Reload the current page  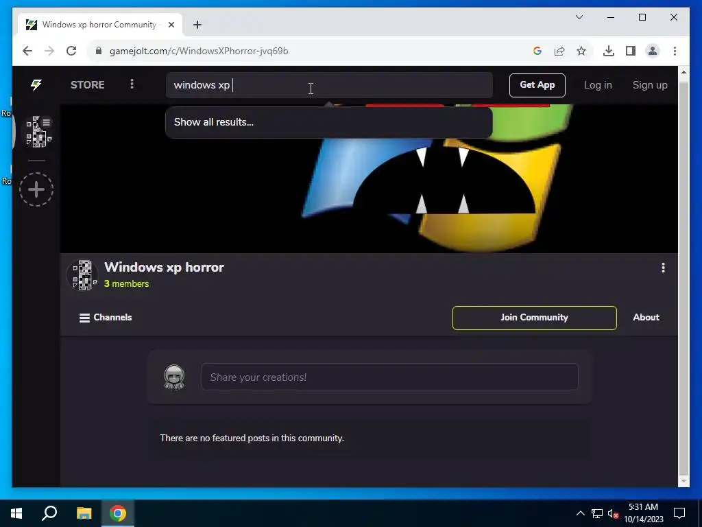tap(71, 51)
